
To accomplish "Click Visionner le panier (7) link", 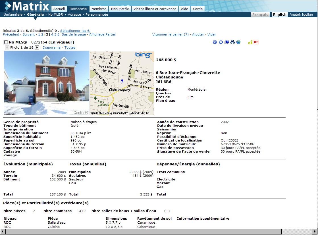I will point(170,34).
